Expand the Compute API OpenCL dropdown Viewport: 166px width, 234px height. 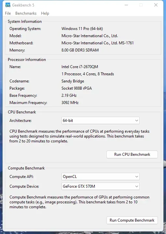click(x=101, y=177)
